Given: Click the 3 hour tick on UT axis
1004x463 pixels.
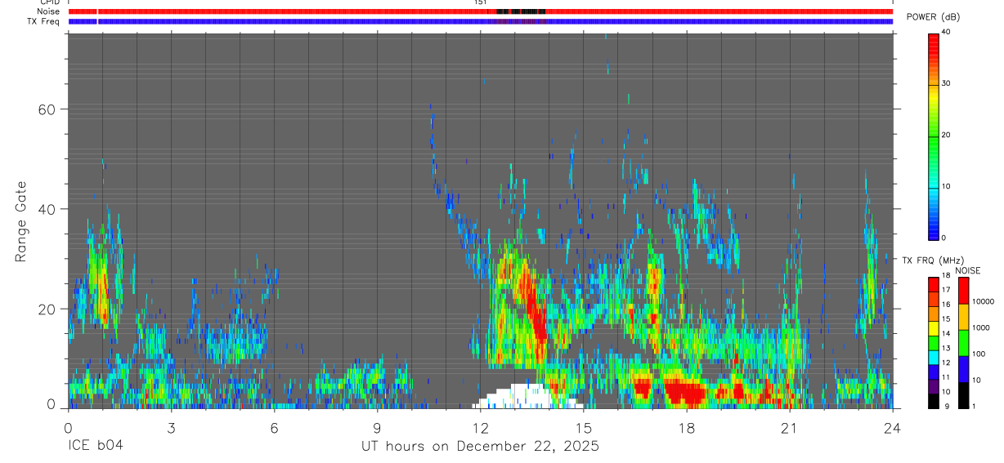Looking at the screenshot, I should pyautogui.click(x=171, y=428).
